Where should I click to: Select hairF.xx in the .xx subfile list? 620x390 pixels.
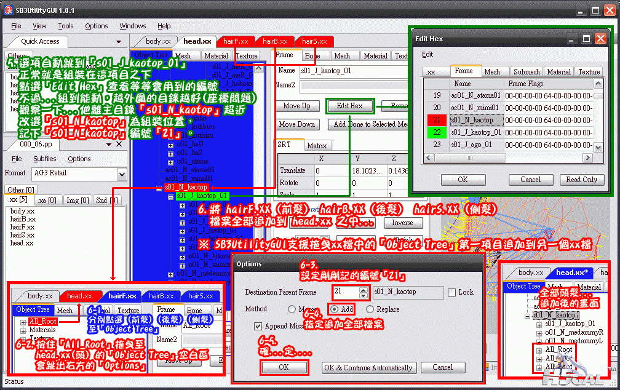23,227
